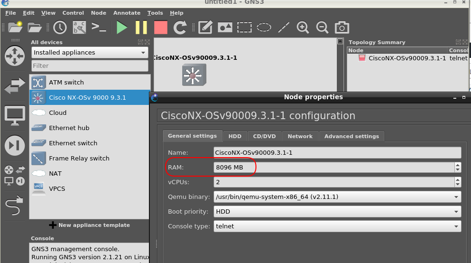Screen dimensions: 471x263
Task: Select Ethernet switch in device list
Action: [x=89, y=143]
